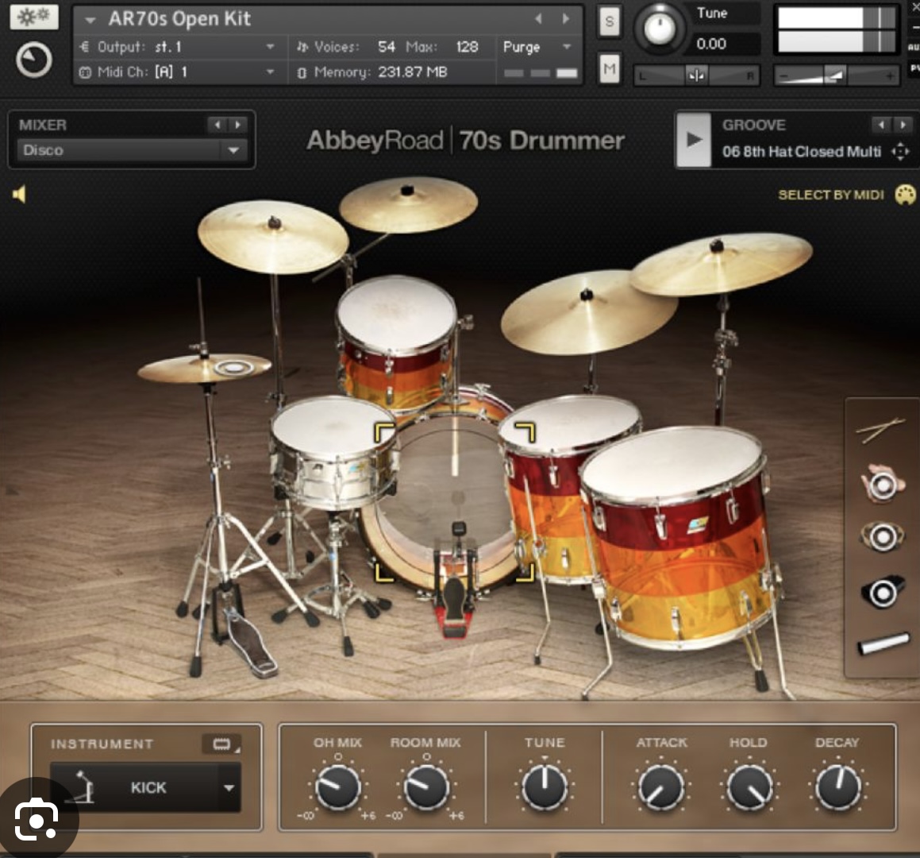Toggle the Mute M button

[610, 69]
